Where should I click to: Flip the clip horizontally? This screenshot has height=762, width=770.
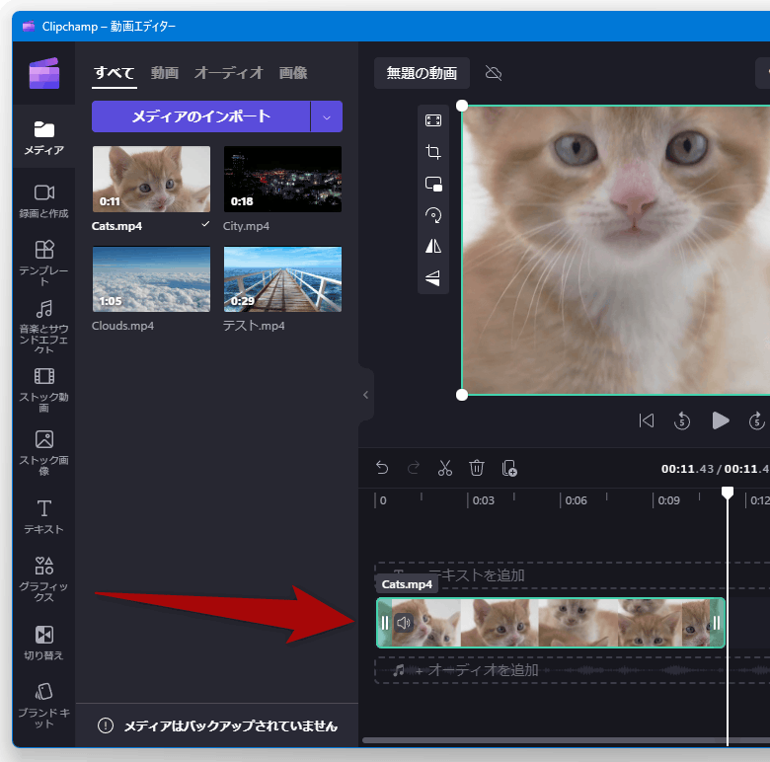tap(433, 246)
